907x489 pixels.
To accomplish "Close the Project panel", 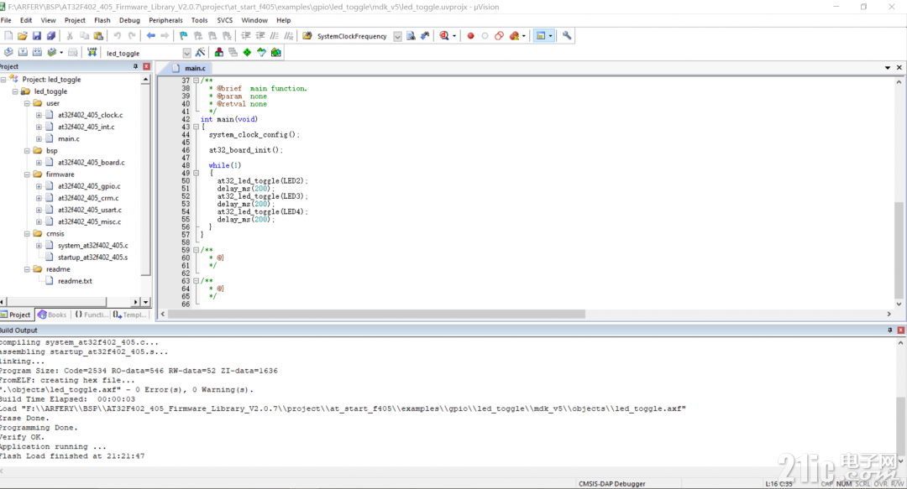I will tap(146, 66).
